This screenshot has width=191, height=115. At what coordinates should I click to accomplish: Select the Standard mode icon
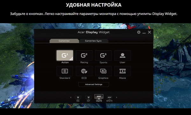point(65,71)
